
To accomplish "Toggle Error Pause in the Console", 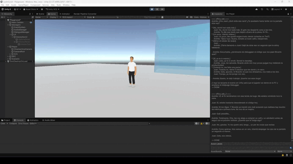I will coord(23,123).
